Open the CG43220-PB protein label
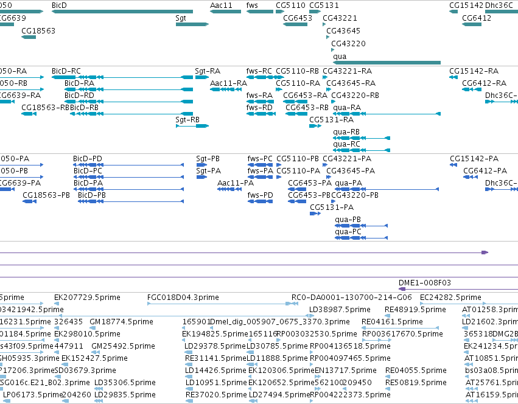The width and height of the screenshot is (518, 404). (355, 195)
